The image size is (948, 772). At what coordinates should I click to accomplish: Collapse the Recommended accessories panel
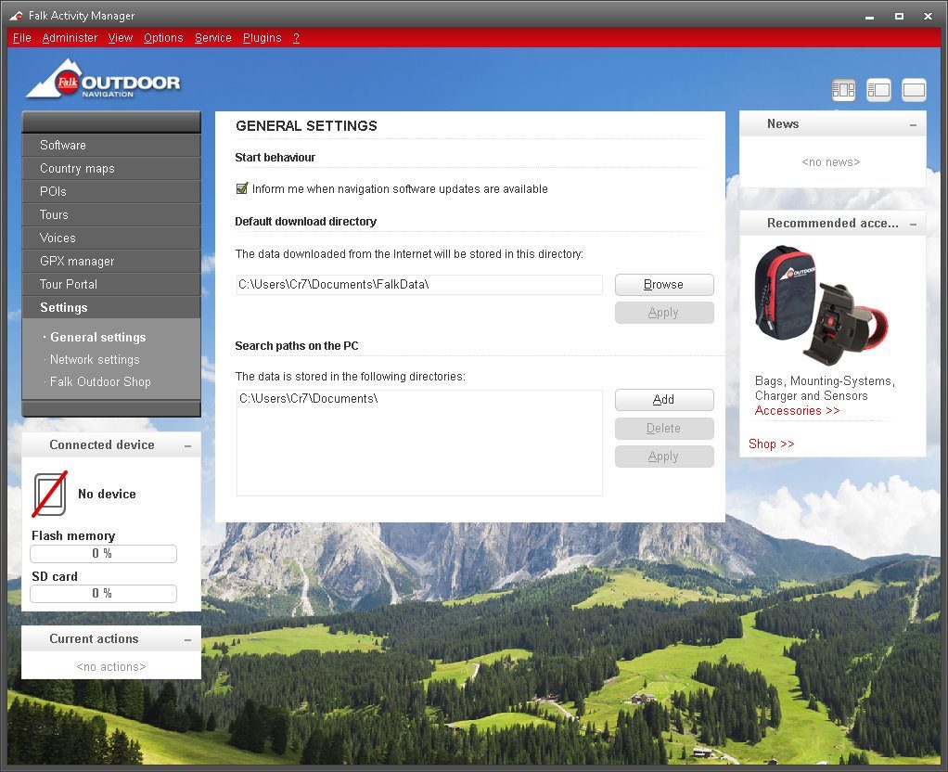coord(914,222)
